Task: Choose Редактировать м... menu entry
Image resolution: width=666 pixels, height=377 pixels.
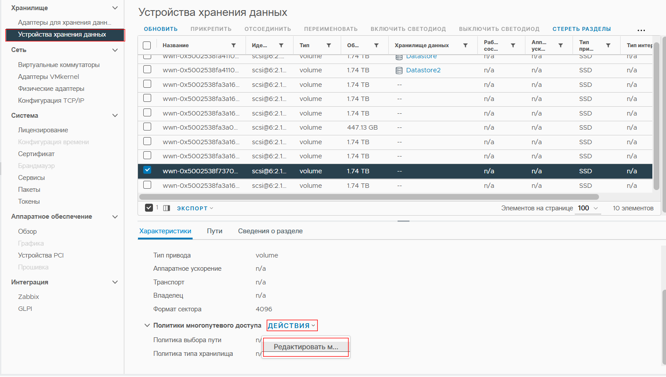Action: (x=306, y=347)
